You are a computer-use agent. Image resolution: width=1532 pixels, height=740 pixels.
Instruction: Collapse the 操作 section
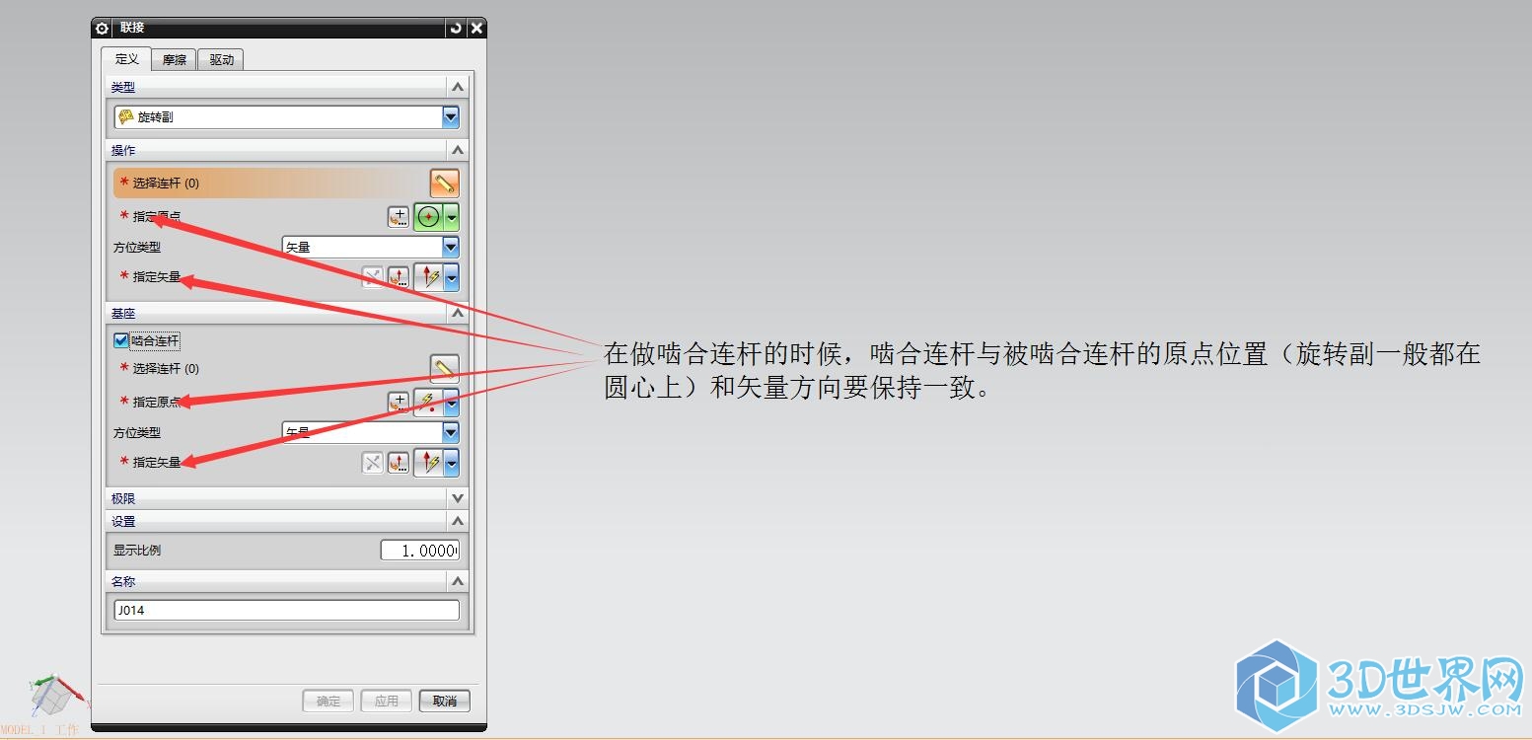point(457,150)
